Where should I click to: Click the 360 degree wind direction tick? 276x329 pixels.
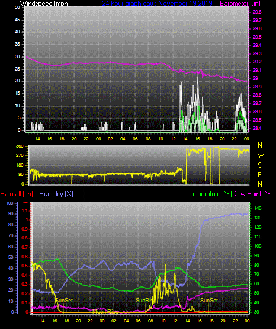[20, 146]
